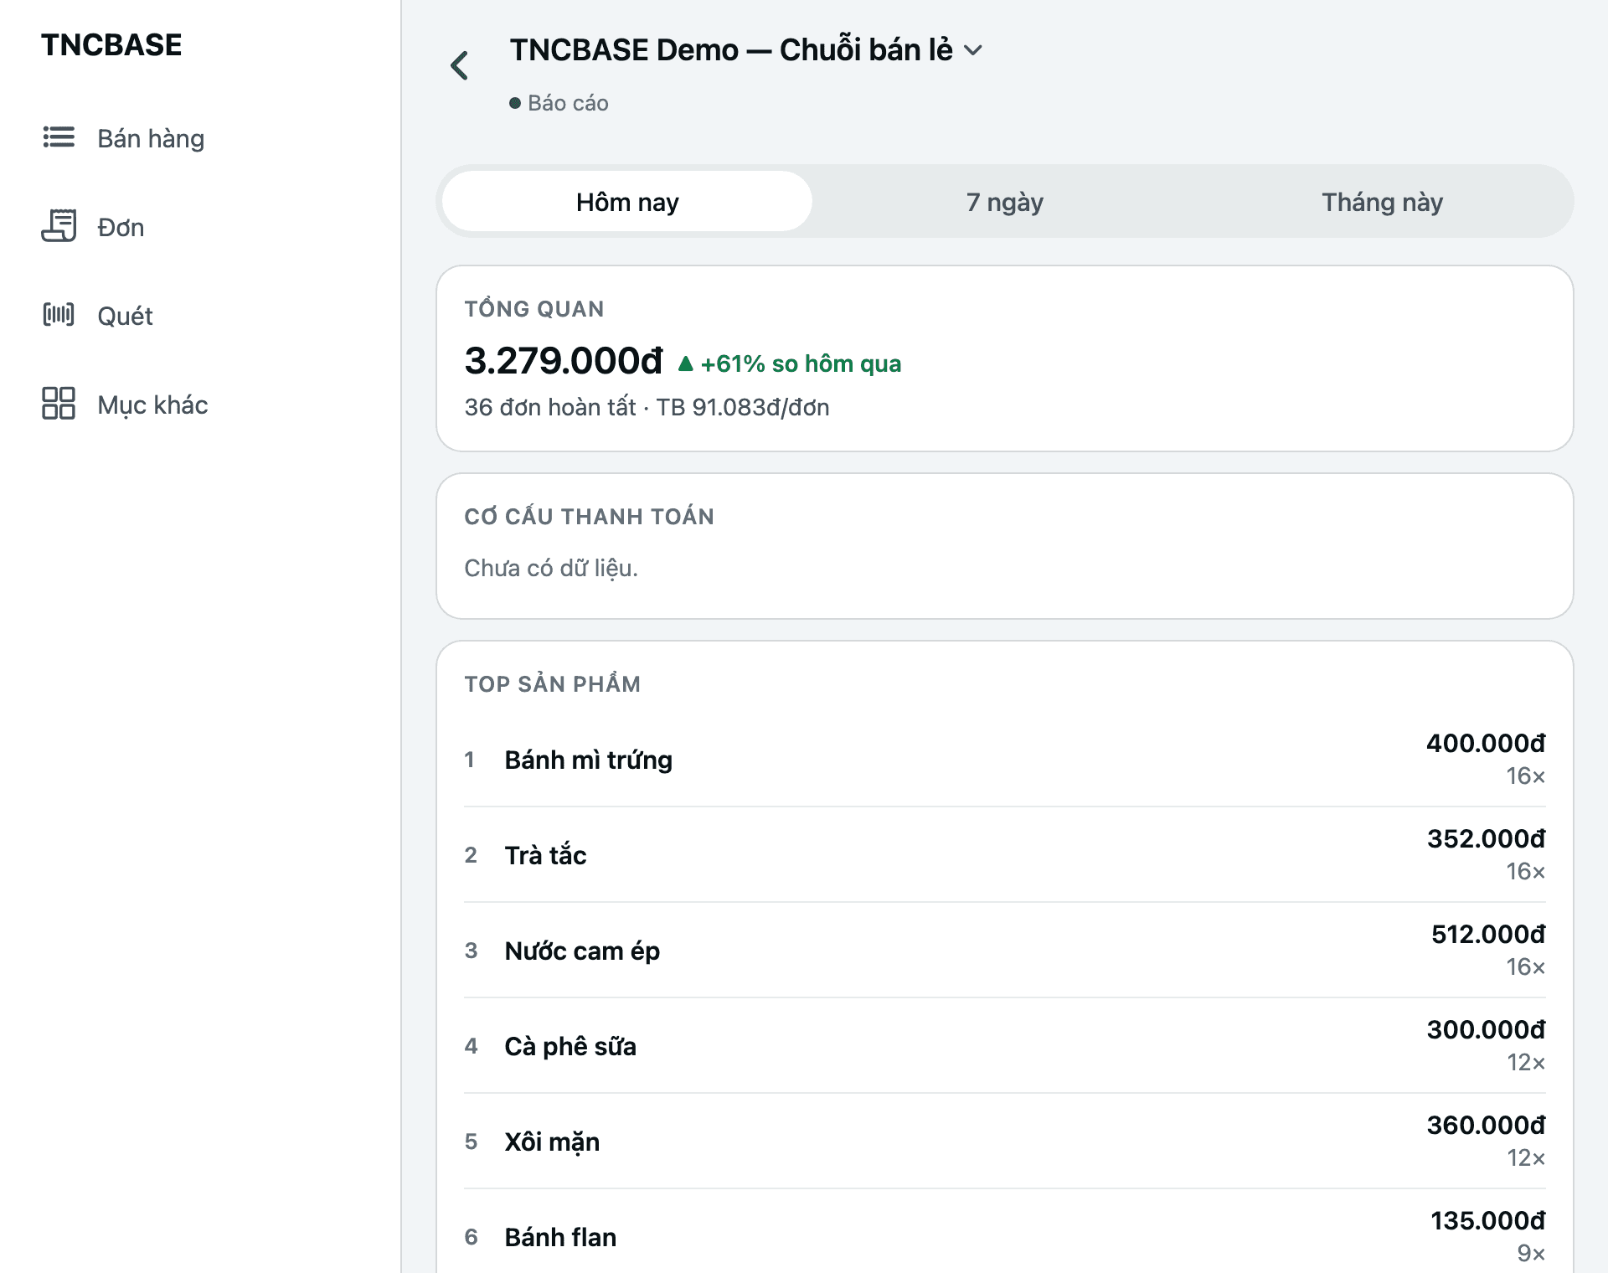Open the Bán hàng list icon

59,137
